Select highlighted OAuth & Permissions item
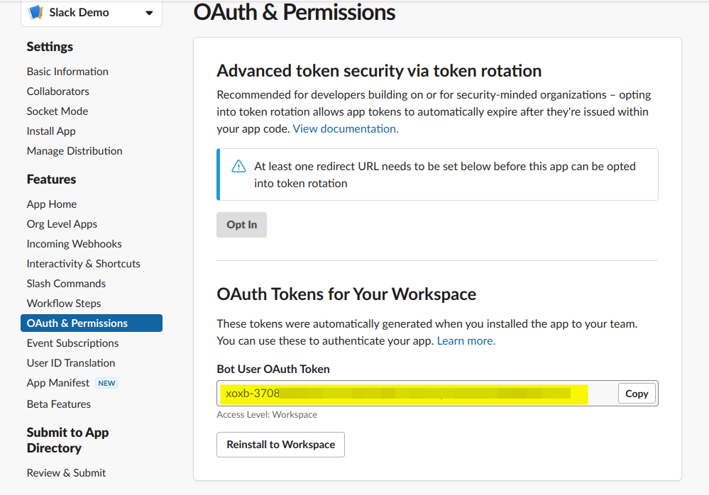 [x=92, y=323]
